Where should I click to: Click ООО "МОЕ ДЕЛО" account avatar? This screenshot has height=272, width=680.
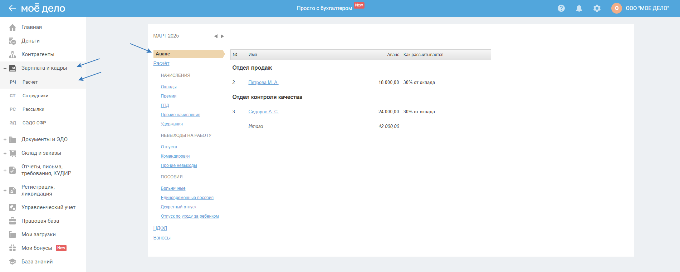[616, 8]
